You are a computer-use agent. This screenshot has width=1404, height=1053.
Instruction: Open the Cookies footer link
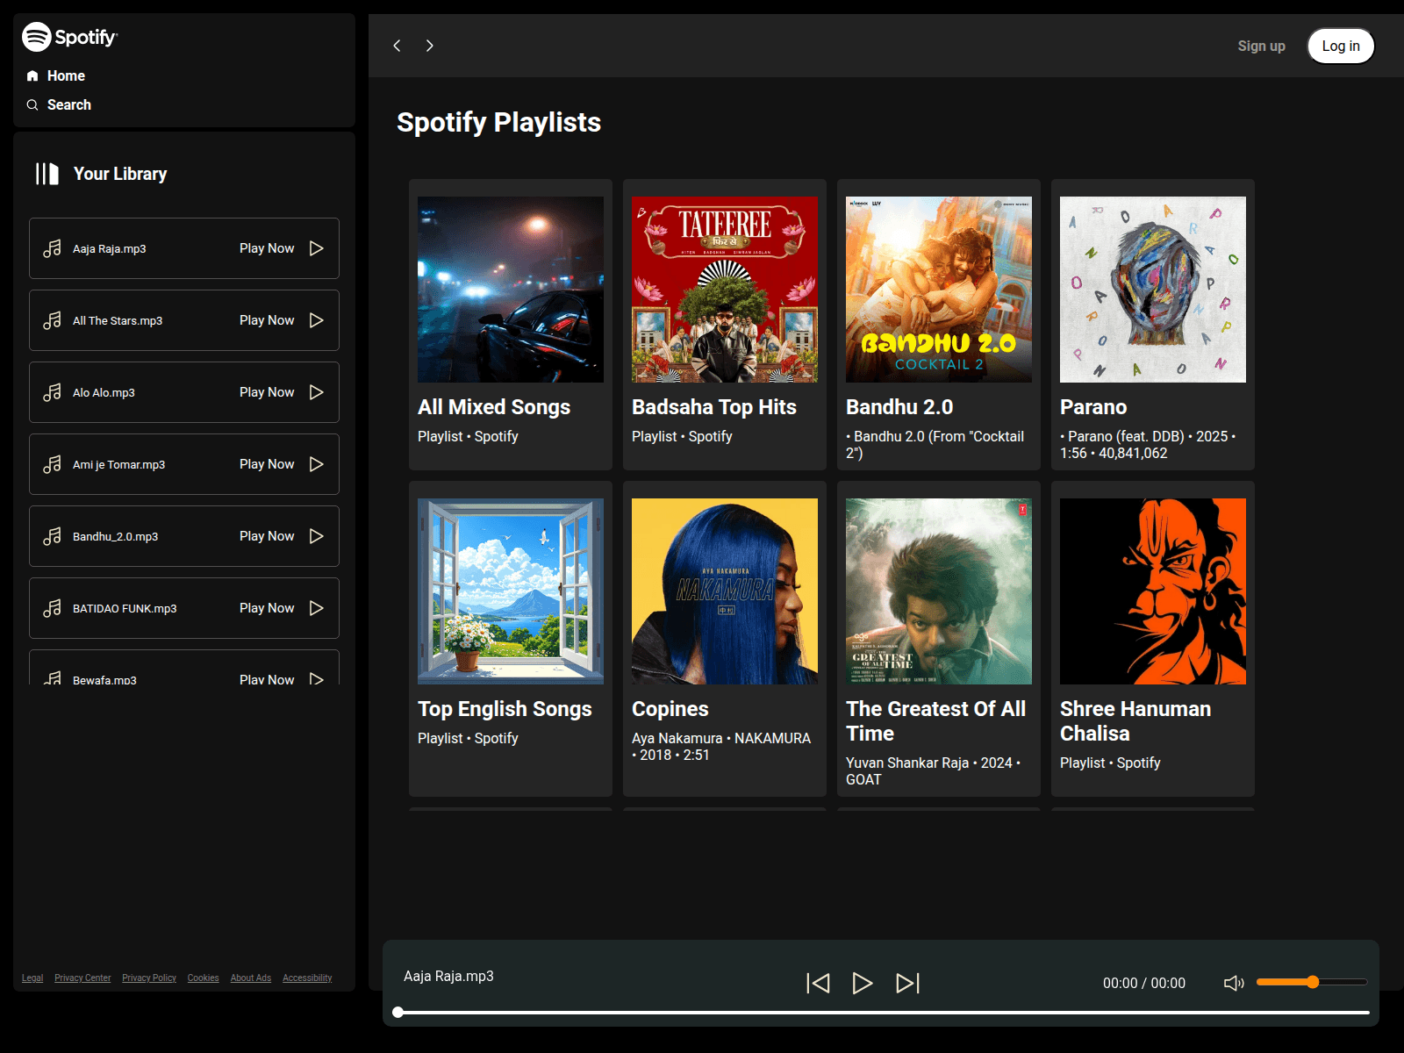point(203,978)
